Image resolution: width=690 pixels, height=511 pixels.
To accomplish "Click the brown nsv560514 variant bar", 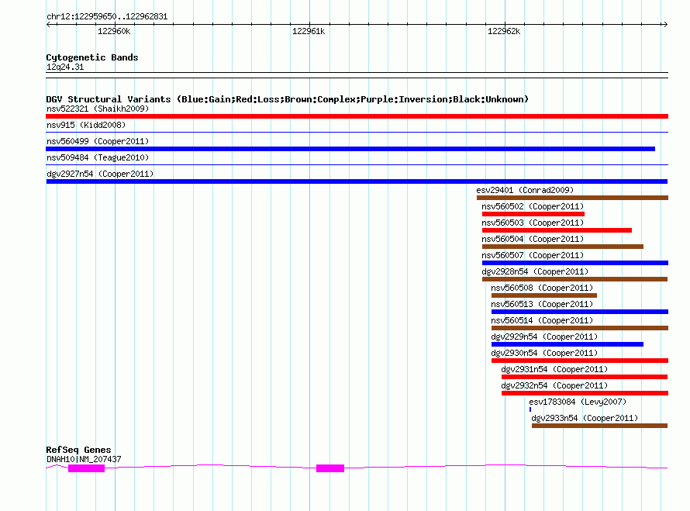I will pyautogui.click(x=580, y=328).
